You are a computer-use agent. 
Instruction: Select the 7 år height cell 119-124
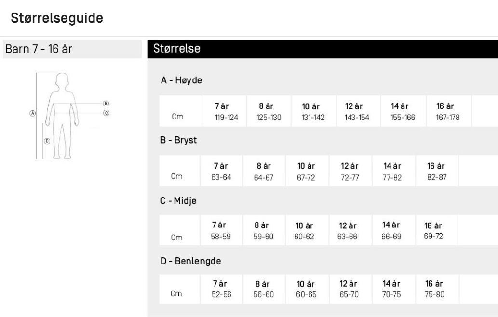[224, 111]
